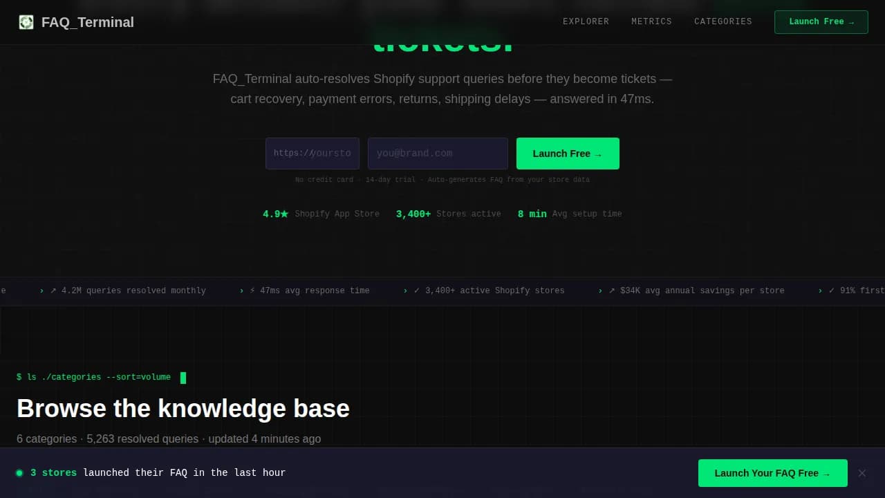Select the lightning bolt icon beside response time

click(252, 290)
